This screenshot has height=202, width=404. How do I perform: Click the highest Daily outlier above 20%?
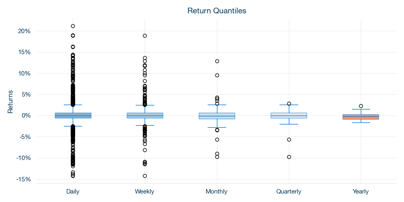pos(73,26)
